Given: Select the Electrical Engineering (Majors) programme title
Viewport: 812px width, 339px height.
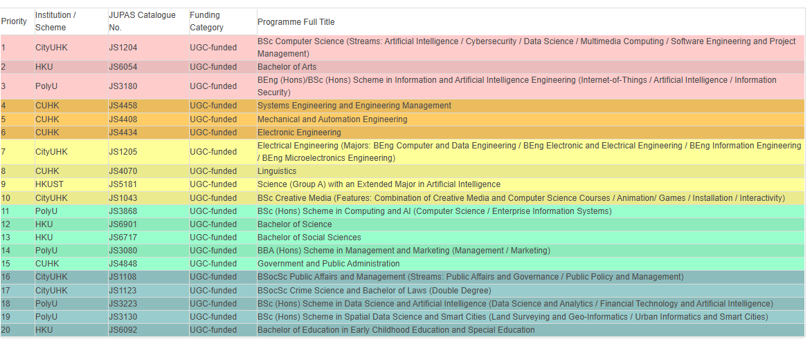Looking at the screenshot, I should pyautogui.click(x=530, y=152).
